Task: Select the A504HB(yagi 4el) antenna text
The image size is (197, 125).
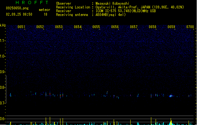Action: coord(111,15)
